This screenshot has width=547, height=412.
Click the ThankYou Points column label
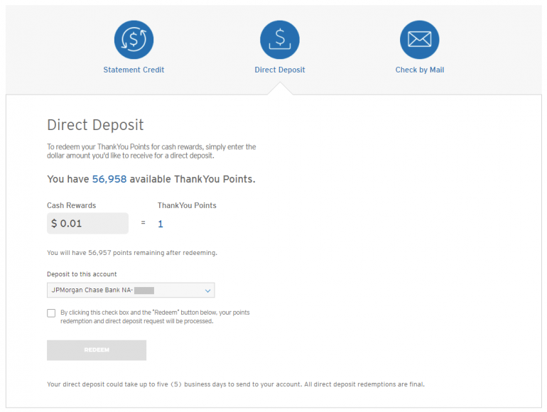pyautogui.click(x=187, y=205)
